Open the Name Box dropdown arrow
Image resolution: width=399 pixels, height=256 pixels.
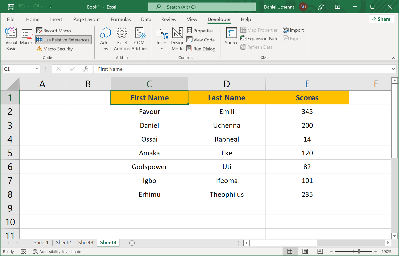click(37, 69)
